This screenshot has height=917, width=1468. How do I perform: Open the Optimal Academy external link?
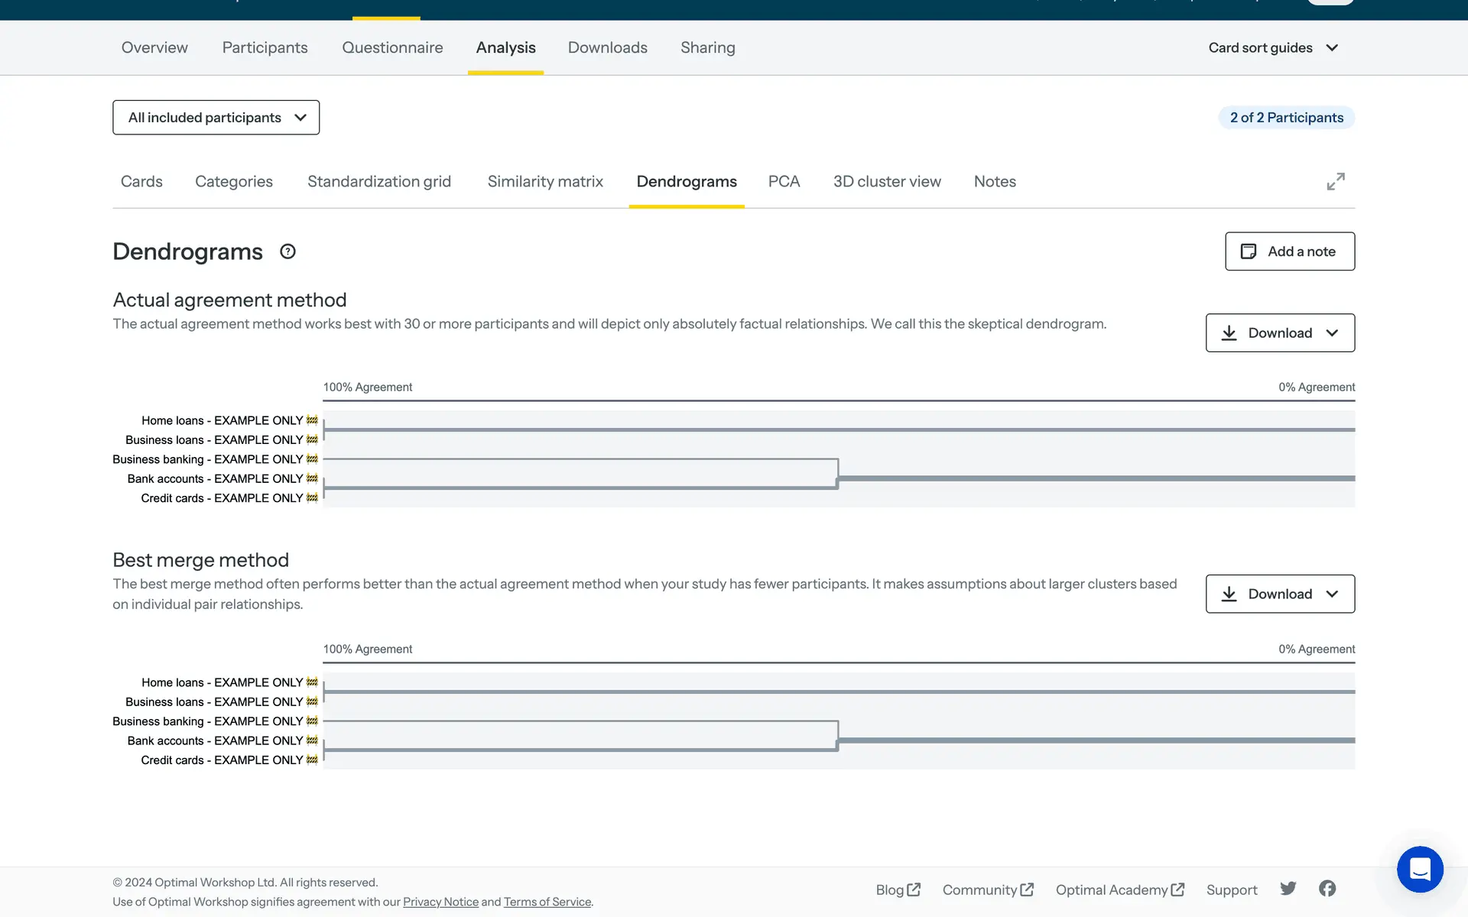coord(1119,889)
